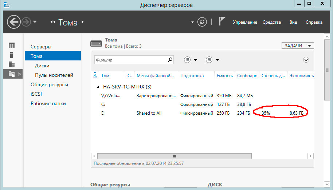Expand the filter panel chevron
This screenshot has height=190, width=333.
pyautogui.click(x=306, y=60)
